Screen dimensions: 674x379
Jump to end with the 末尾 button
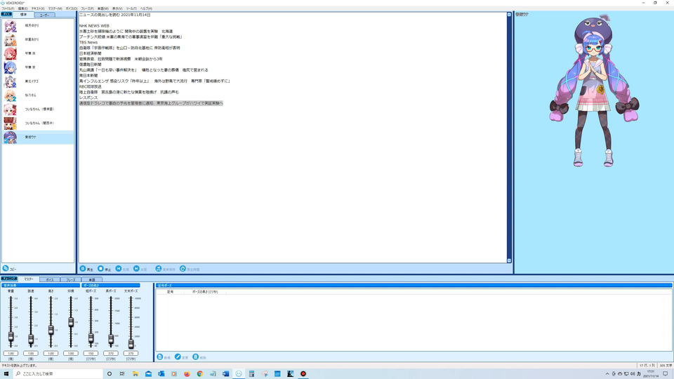pyautogui.click(x=140, y=269)
